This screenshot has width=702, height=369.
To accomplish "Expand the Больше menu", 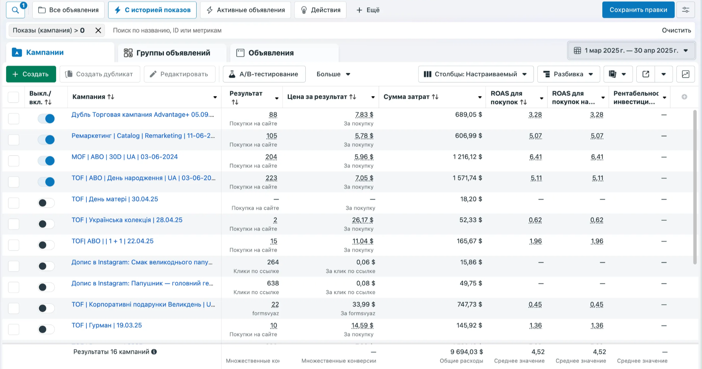I will pyautogui.click(x=333, y=74).
